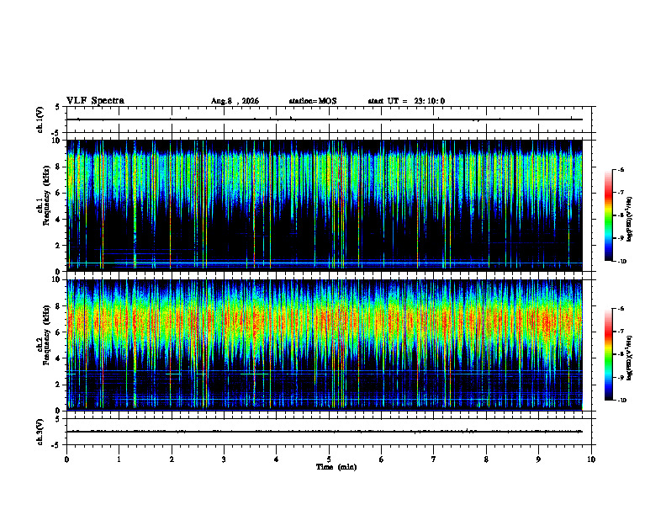Viewport: 666px width, 515px height.
Task: Click the "start UT = 23:10:0" header text
Action: point(406,101)
